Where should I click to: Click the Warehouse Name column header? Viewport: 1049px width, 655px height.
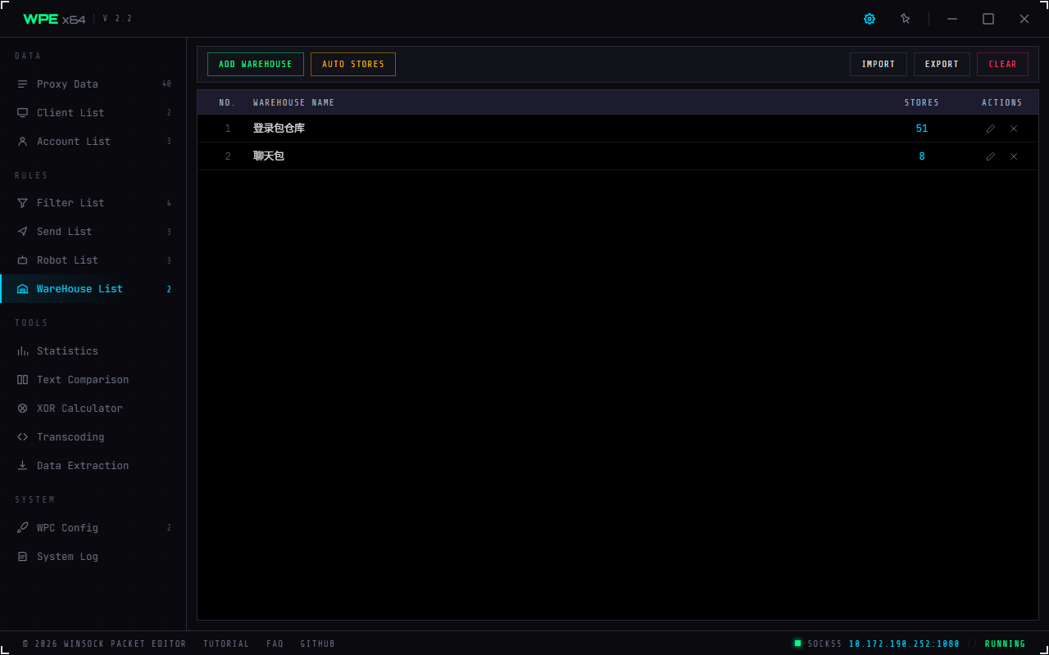(x=293, y=103)
